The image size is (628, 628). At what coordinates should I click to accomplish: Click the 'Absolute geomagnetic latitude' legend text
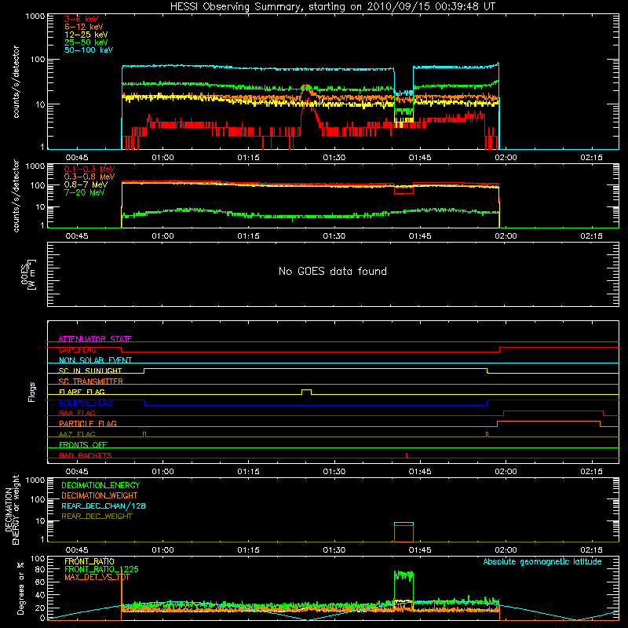point(542,561)
